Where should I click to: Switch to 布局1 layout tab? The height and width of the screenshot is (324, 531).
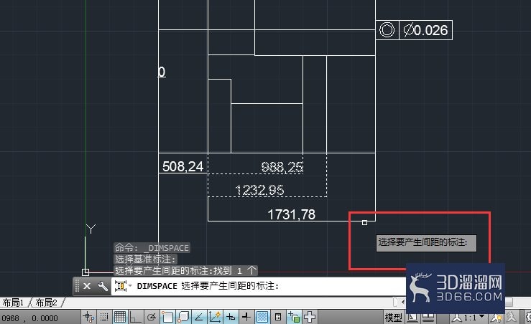tap(13, 302)
